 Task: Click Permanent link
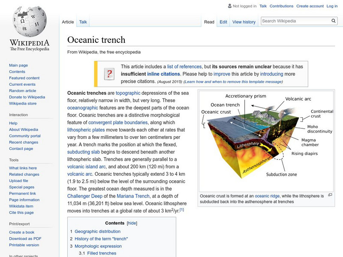pyautogui.click(x=22, y=193)
